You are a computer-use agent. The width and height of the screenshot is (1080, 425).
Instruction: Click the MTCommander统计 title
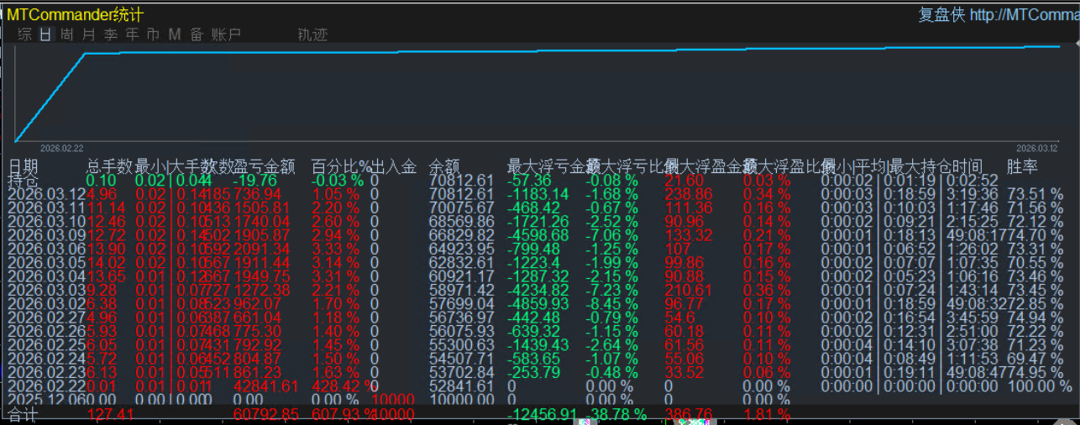pos(75,14)
